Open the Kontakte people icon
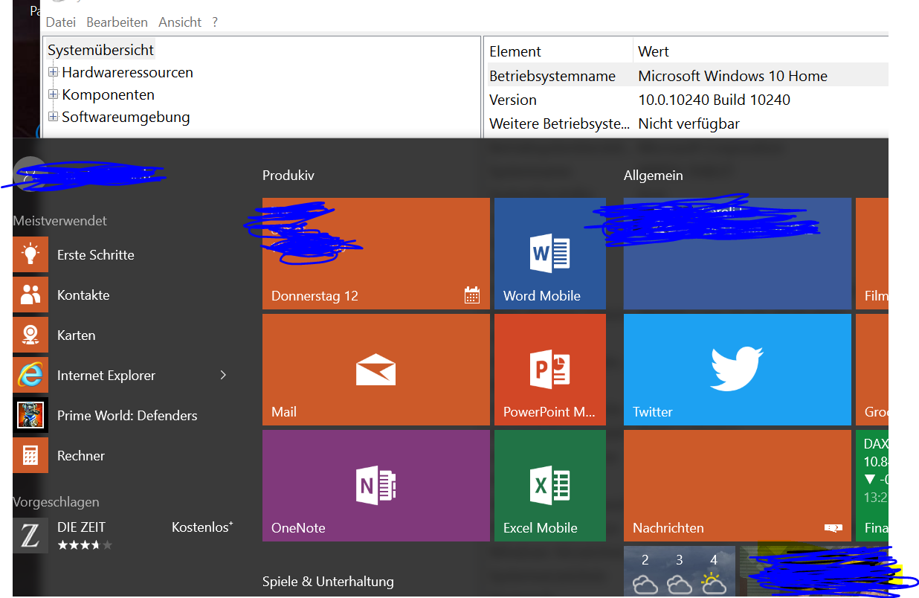Viewport: 919px width, 598px height. point(30,295)
